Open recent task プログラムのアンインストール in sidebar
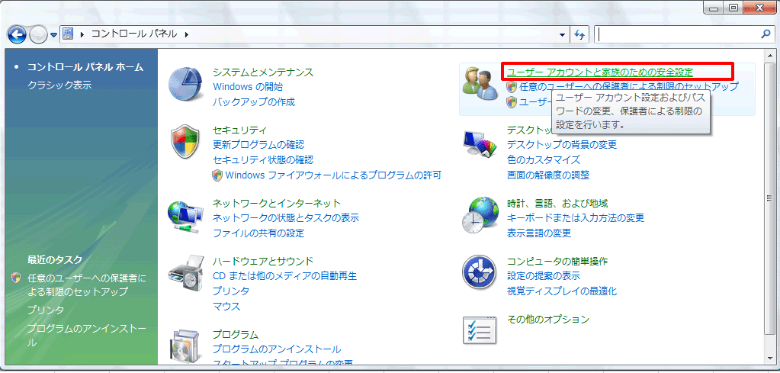The width and height of the screenshot is (780, 373). 87,336
